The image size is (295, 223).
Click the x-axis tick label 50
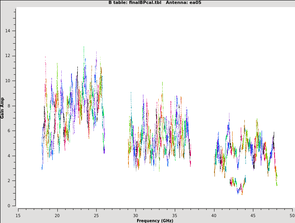[x=292, y=216]
